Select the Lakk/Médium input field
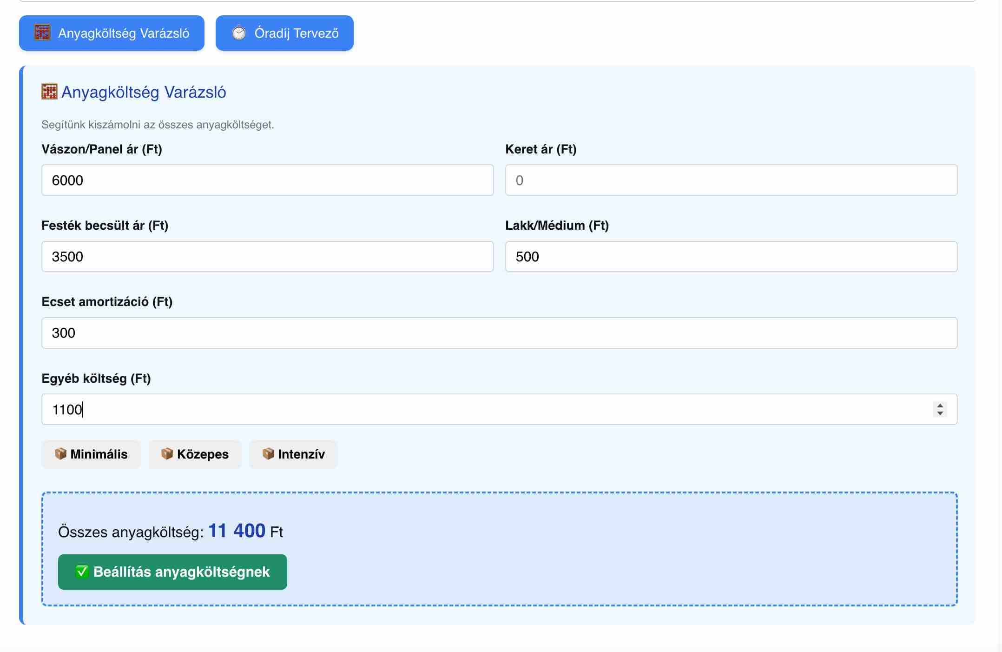 (x=731, y=256)
